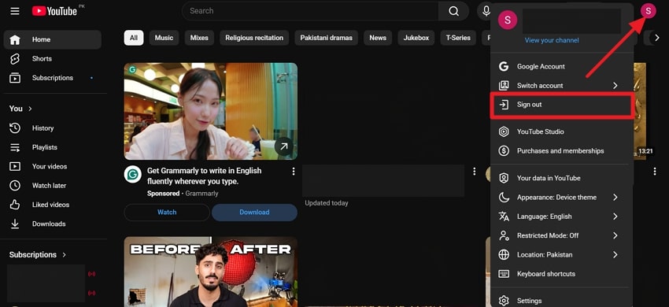Select the Mixes filter chip

pyautogui.click(x=199, y=38)
